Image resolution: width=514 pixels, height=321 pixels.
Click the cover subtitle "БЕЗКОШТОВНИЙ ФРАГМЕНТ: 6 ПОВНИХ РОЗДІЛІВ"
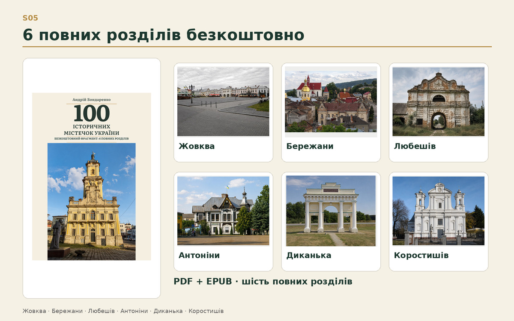point(92,139)
